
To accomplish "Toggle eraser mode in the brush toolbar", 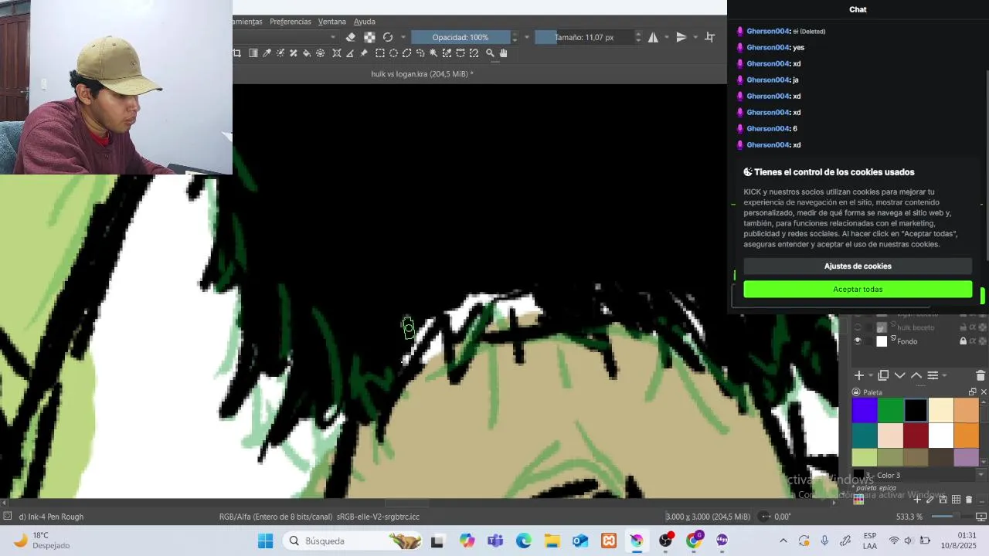I will click(351, 37).
